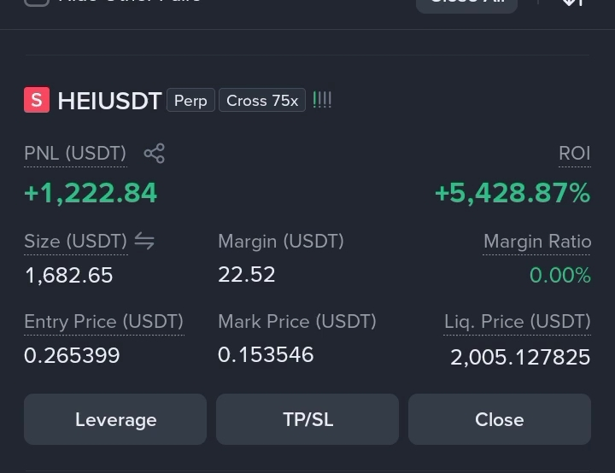
Task: Open the HEIUSDT pair title
Action: click(109, 101)
